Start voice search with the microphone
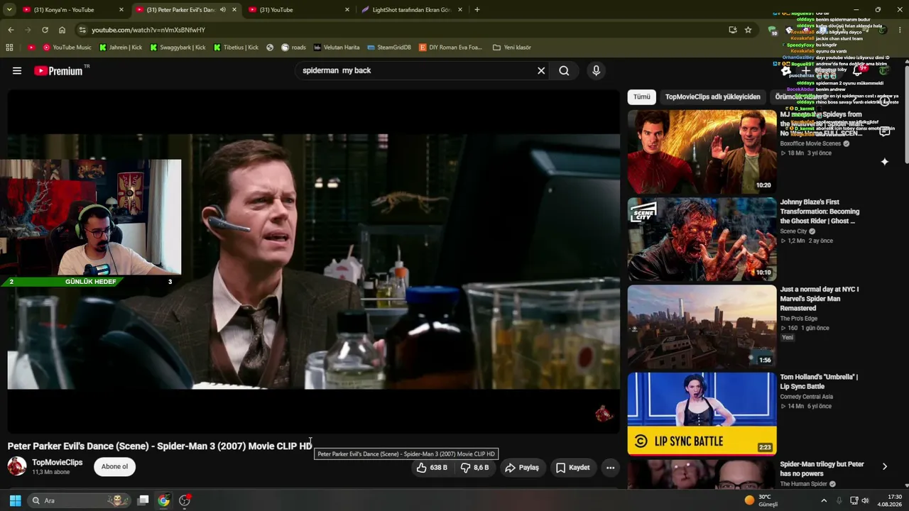This screenshot has width=909, height=511. [596, 71]
